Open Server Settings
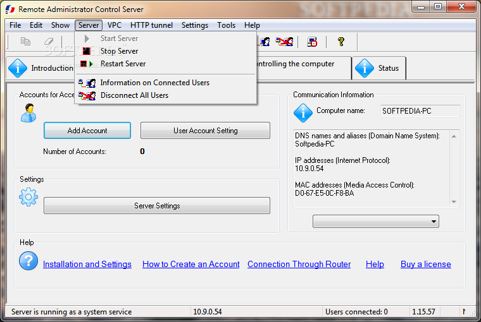The height and width of the screenshot is (322, 481). point(157,206)
